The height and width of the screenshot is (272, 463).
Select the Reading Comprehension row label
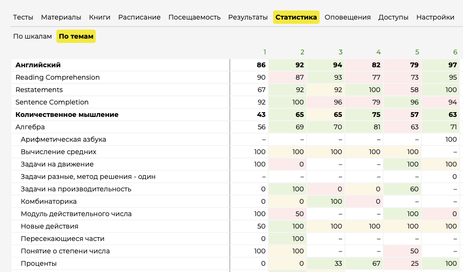tap(57, 77)
